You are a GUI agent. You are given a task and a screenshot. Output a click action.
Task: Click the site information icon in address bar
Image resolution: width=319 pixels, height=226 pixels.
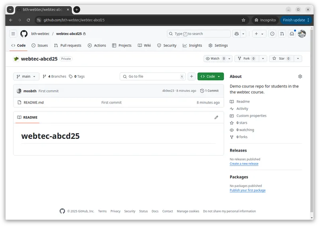(x=39, y=20)
